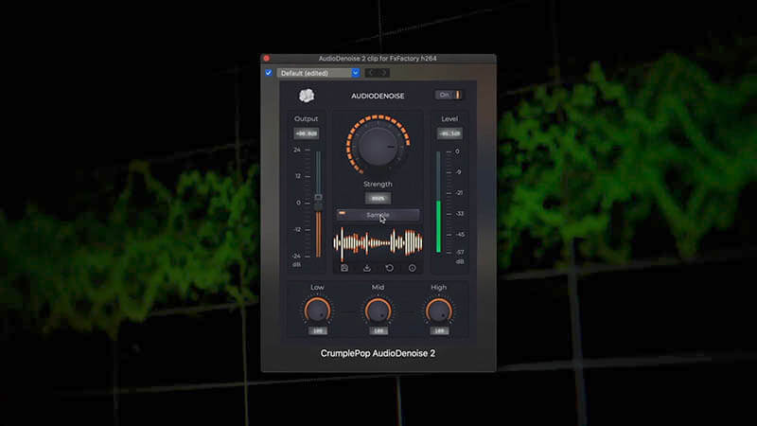Click the Strength percentage field

coord(378,198)
